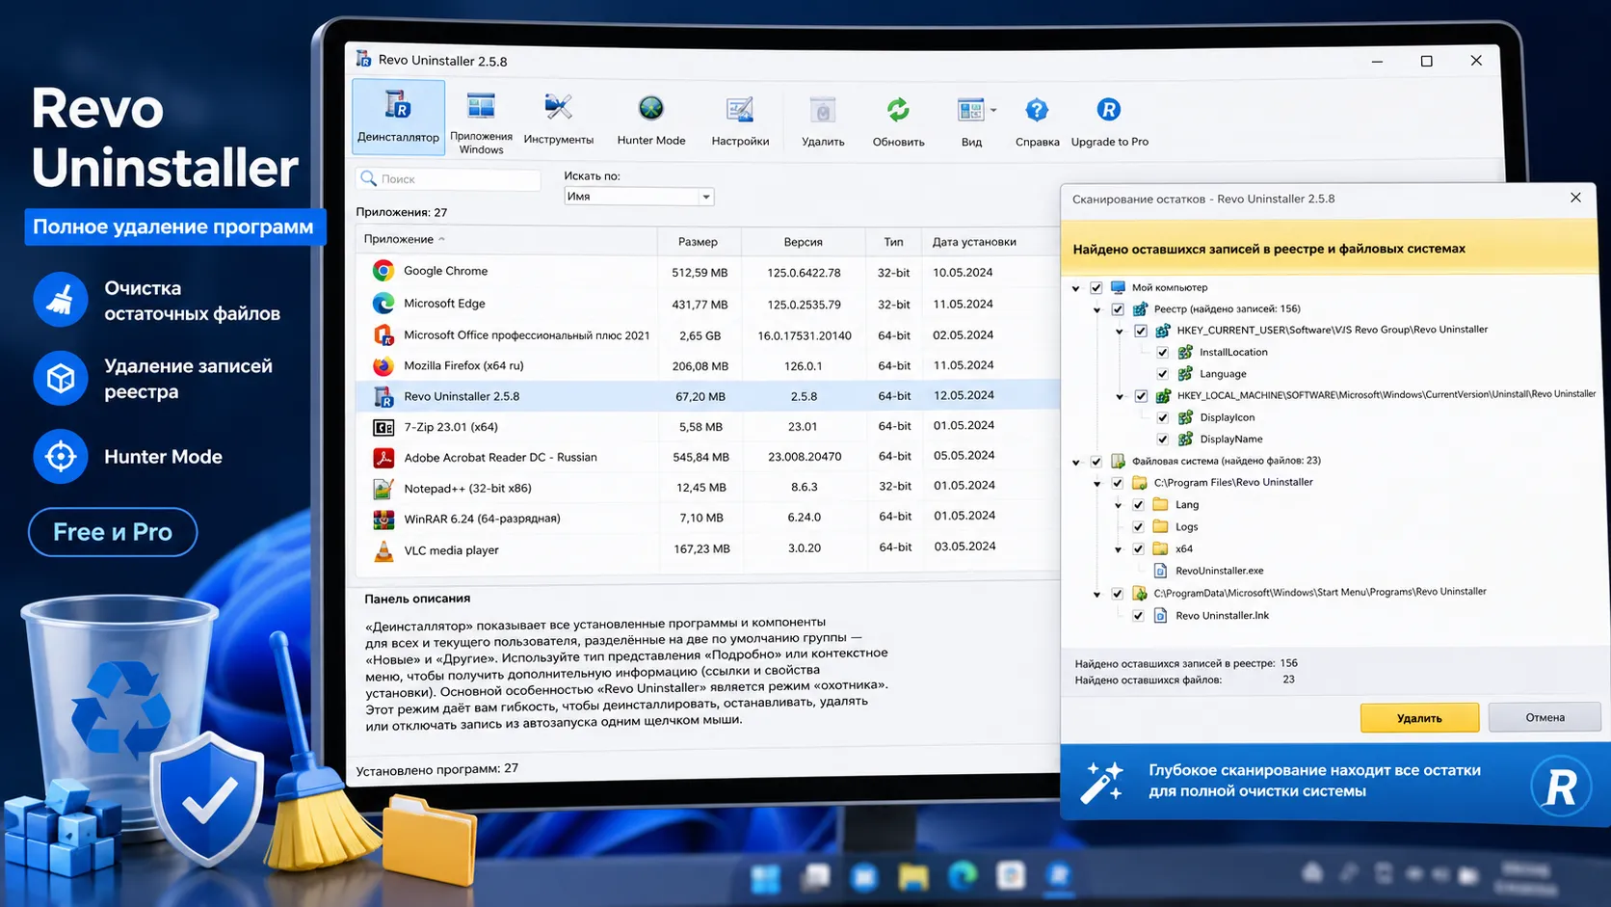Open the Инструменты toolbar icon
This screenshot has width=1611, height=907.
click(558, 120)
